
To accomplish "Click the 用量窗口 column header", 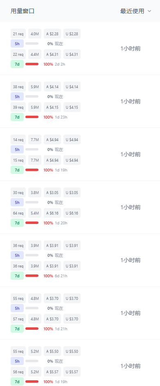I will point(23,11).
